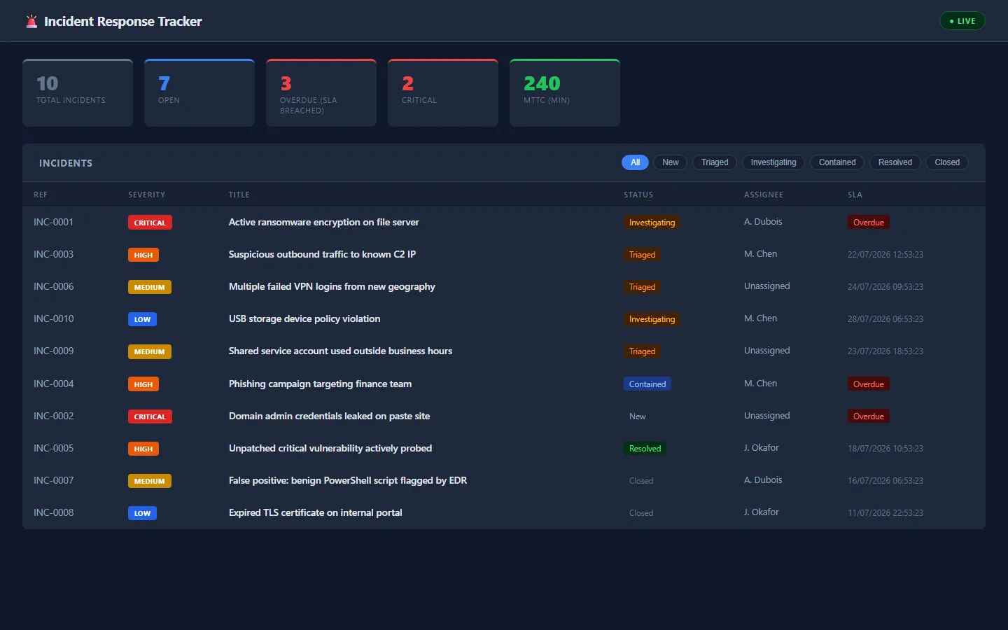Click the MTTC (MIN) stat card
The height and width of the screenshot is (630, 1008).
tap(565, 93)
